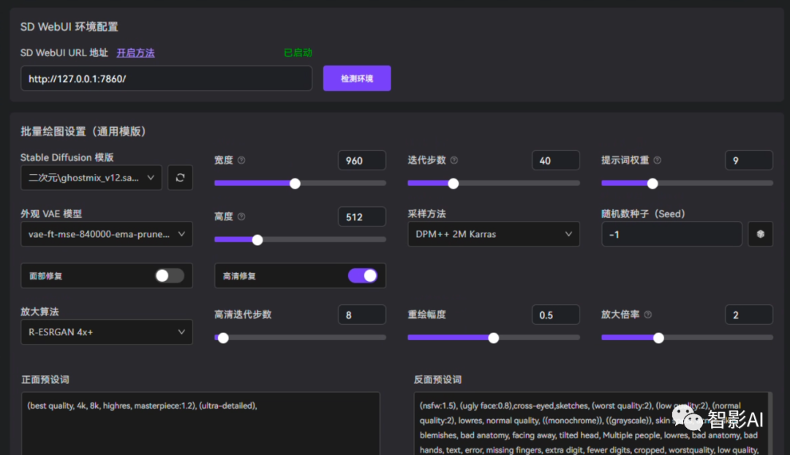Screen dimensions: 790x455
Task: Click the 宽度 value field showing 960
Action: pos(362,160)
